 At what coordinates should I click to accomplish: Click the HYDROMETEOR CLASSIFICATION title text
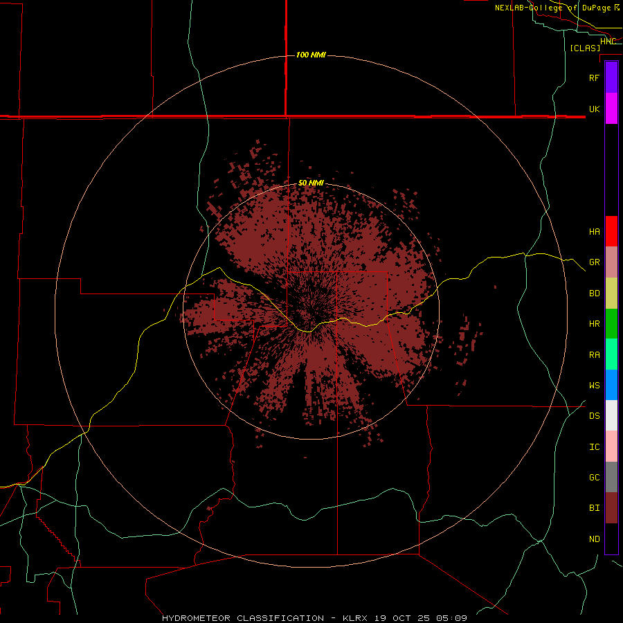point(243,618)
